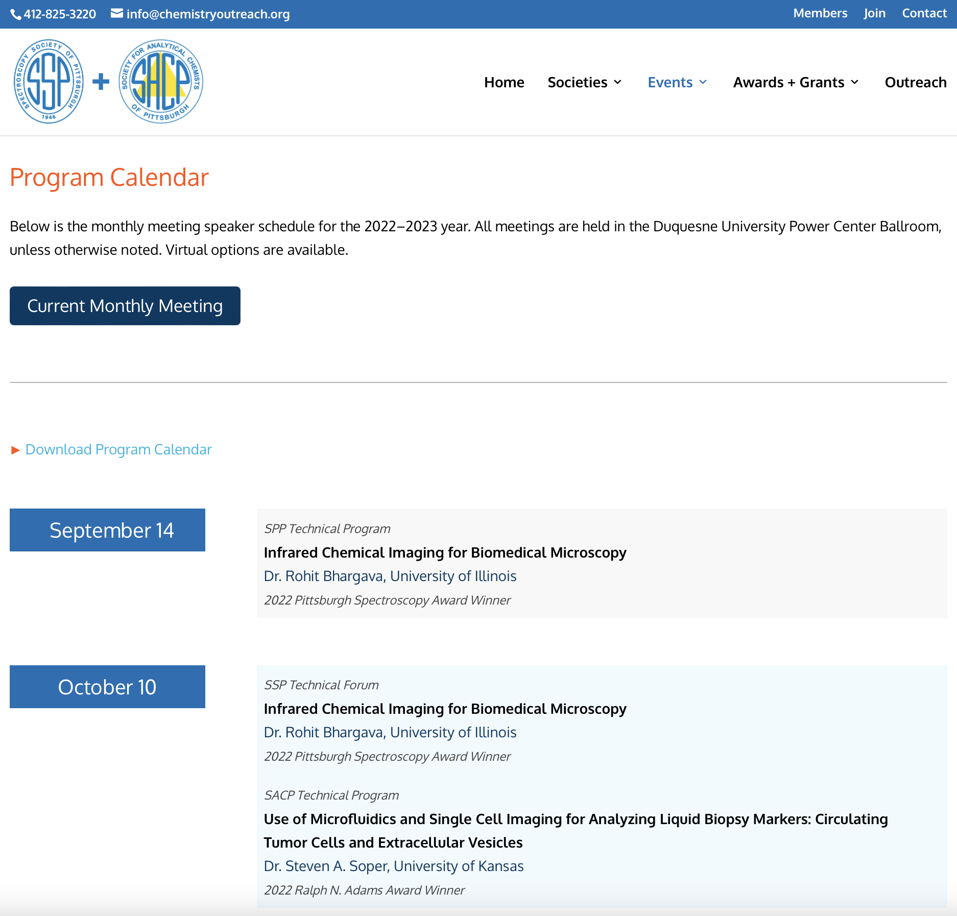Click Dr. Rohit Bhargava under October 10

click(390, 732)
